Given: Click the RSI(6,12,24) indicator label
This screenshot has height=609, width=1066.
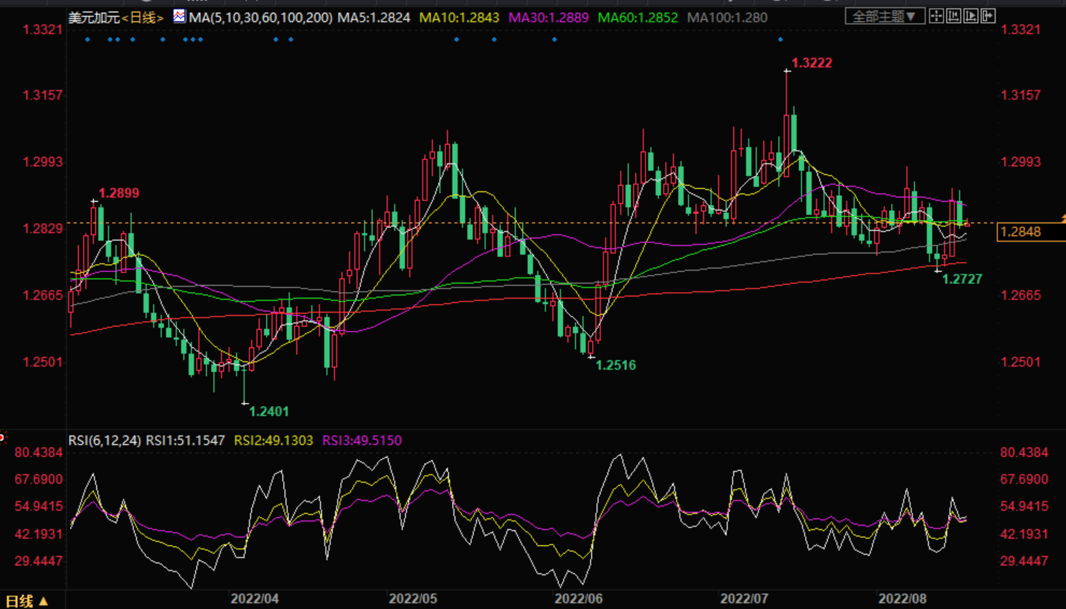Looking at the screenshot, I should click(105, 440).
